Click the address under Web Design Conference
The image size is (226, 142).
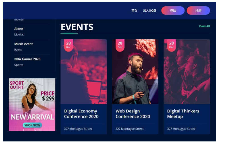pos(129,129)
